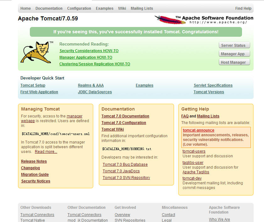Click the Tomcat Setup link
Screen dimensions: 264x222
[33, 85]
